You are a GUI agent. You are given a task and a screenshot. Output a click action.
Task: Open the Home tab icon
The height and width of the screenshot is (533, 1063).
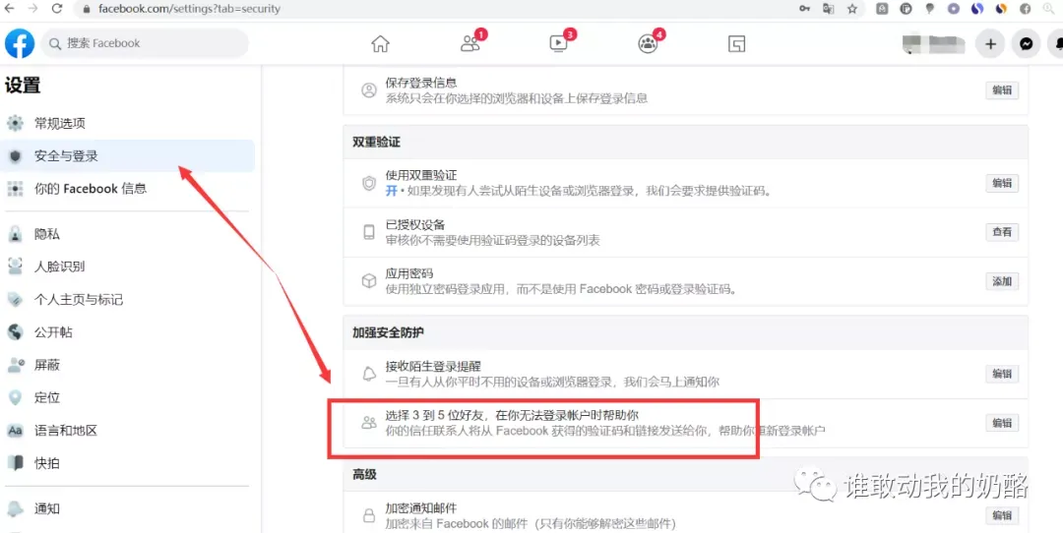(380, 44)
